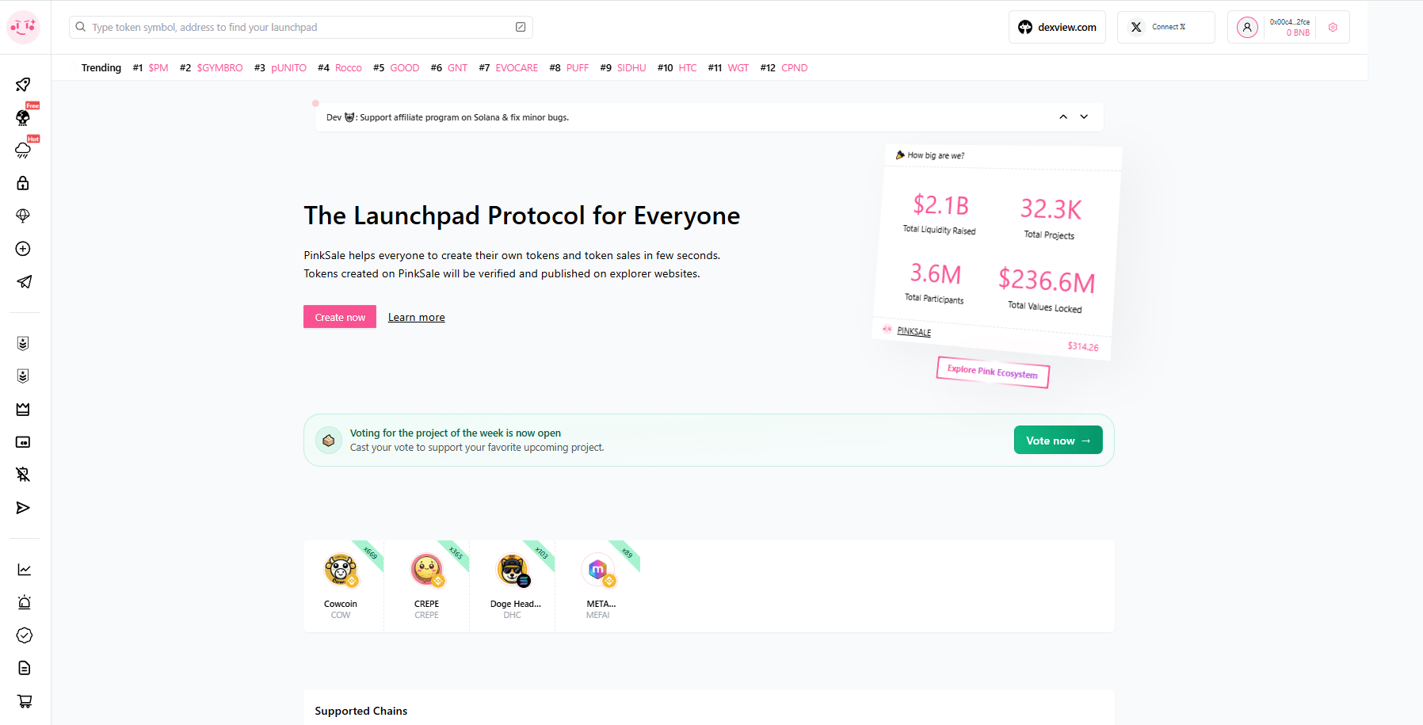The height and width of the screenshot is (725, 1423).
Task: Open the skull tool marked with Free badge
Action: click(24, 117)
